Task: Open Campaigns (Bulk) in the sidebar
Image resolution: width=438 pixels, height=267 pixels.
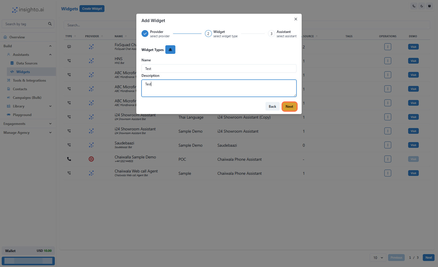Action: tap(27, 98)
